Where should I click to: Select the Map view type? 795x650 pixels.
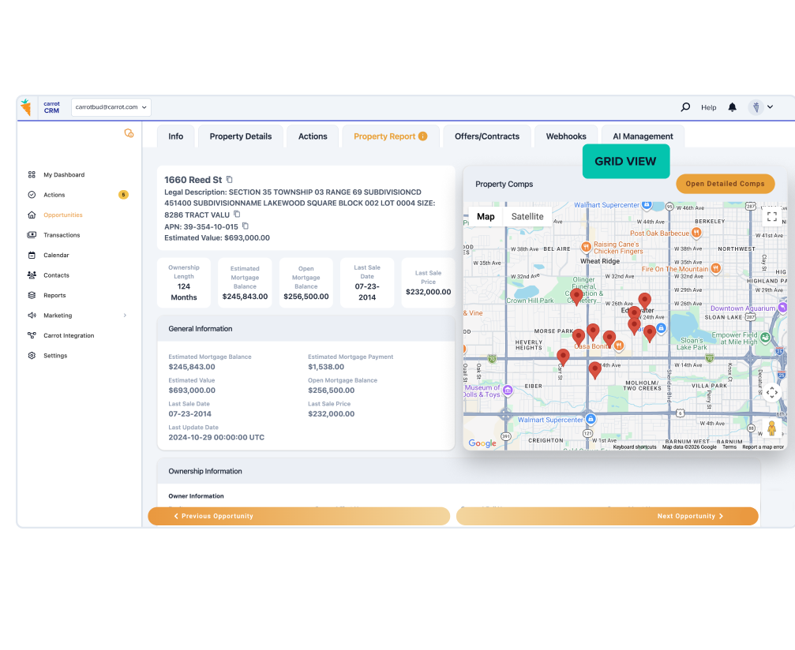coord(486,217)
